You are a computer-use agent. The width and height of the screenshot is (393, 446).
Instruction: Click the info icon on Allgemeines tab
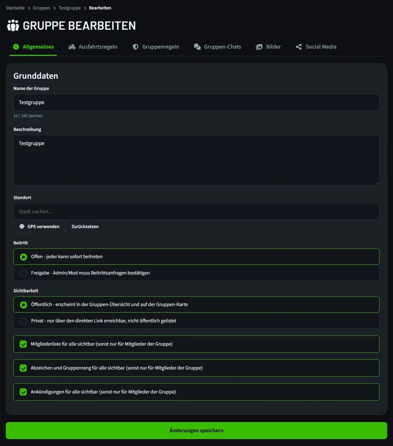(16, 47)
